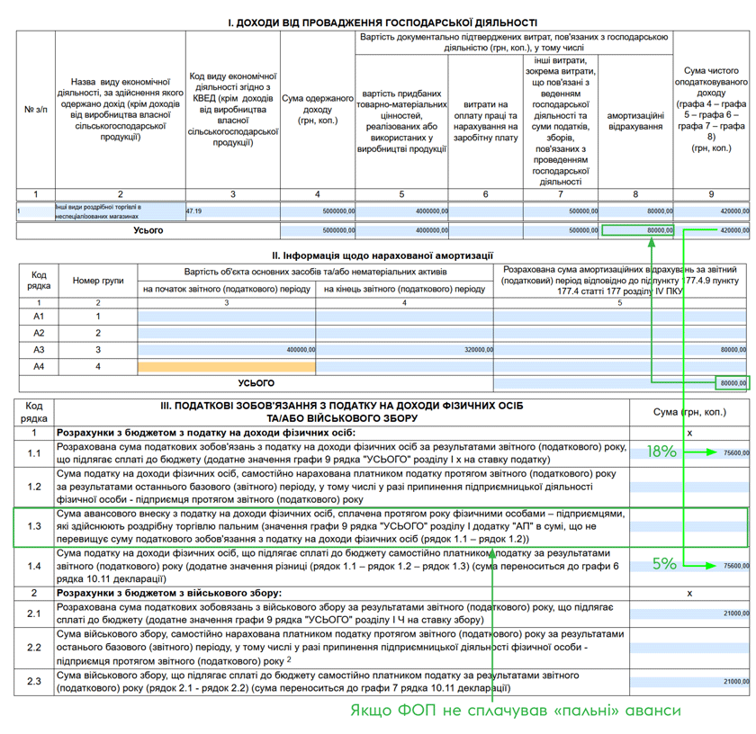The image size is (756, 734).
Task: Click the row 1.4 amount field 75600,00
Action: tap(690, 566)
